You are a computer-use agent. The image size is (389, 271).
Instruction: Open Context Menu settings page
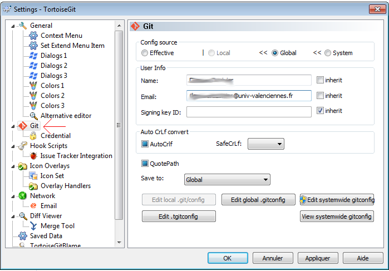coord(61,36)
